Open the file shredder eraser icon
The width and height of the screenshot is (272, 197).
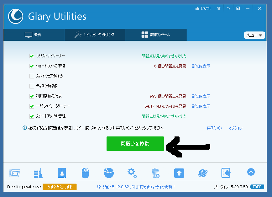click(226, 173)
